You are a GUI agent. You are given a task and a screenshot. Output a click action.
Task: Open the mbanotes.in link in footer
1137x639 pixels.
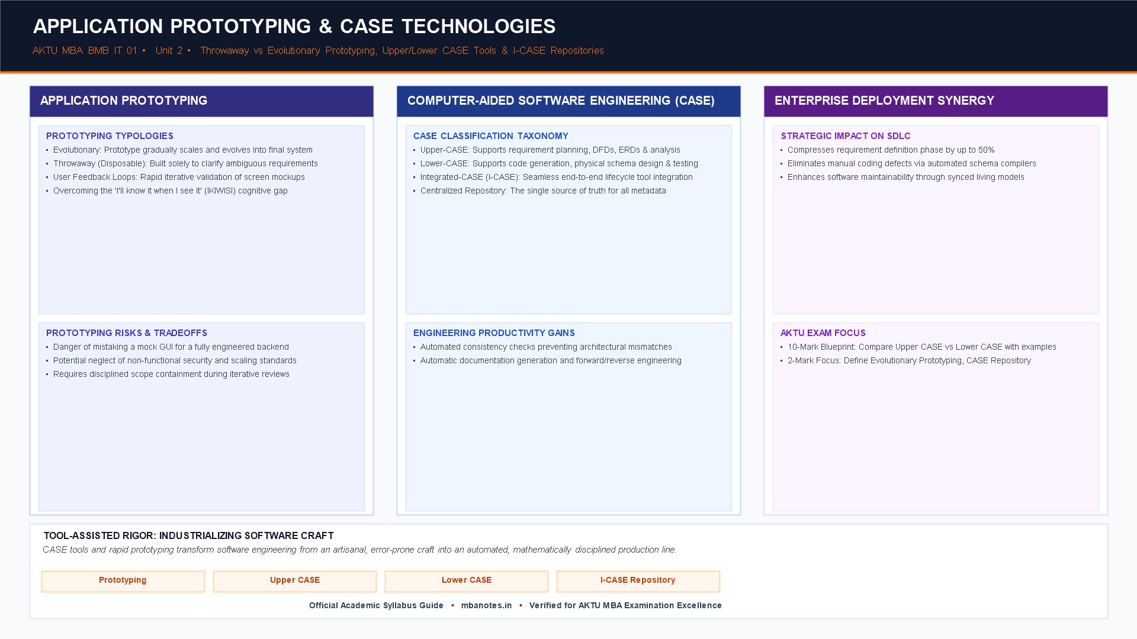[x=486, y=605]
